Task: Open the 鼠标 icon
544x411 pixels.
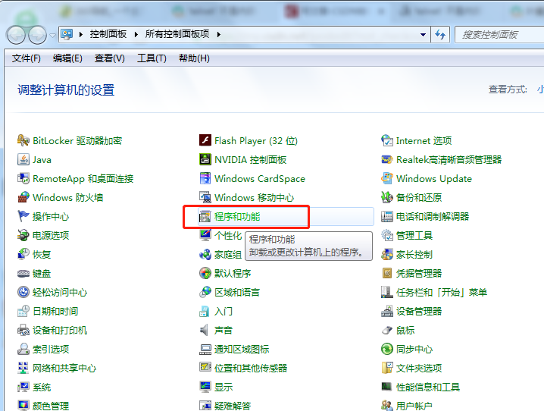Action: click(387, 330)
